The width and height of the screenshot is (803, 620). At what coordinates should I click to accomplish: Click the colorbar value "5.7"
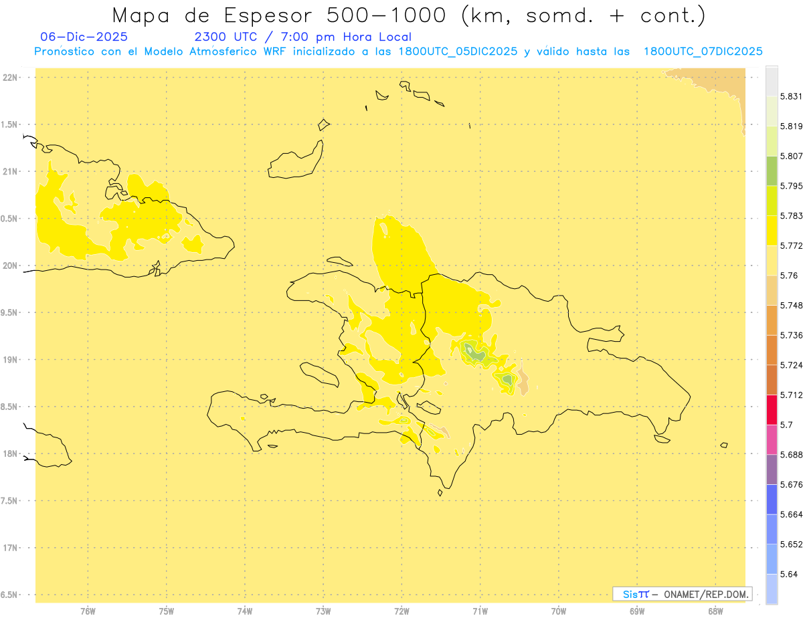point(786,425)
